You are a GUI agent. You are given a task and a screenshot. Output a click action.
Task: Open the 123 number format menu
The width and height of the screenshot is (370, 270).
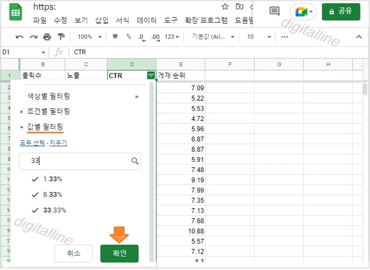[x=172, y=37]
